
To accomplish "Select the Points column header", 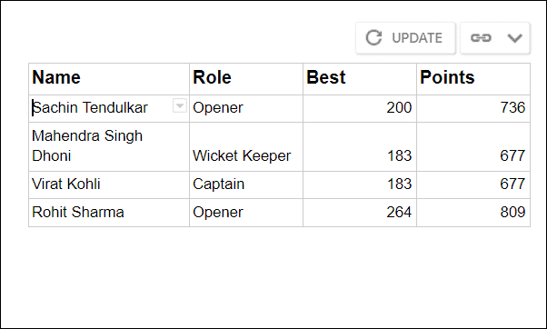I will [x=473, y=79].
